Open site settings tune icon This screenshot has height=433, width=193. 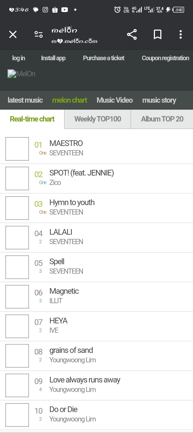tap(39, 34)
